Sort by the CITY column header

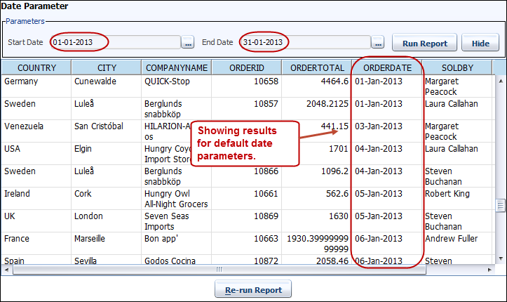click(106, 67)
